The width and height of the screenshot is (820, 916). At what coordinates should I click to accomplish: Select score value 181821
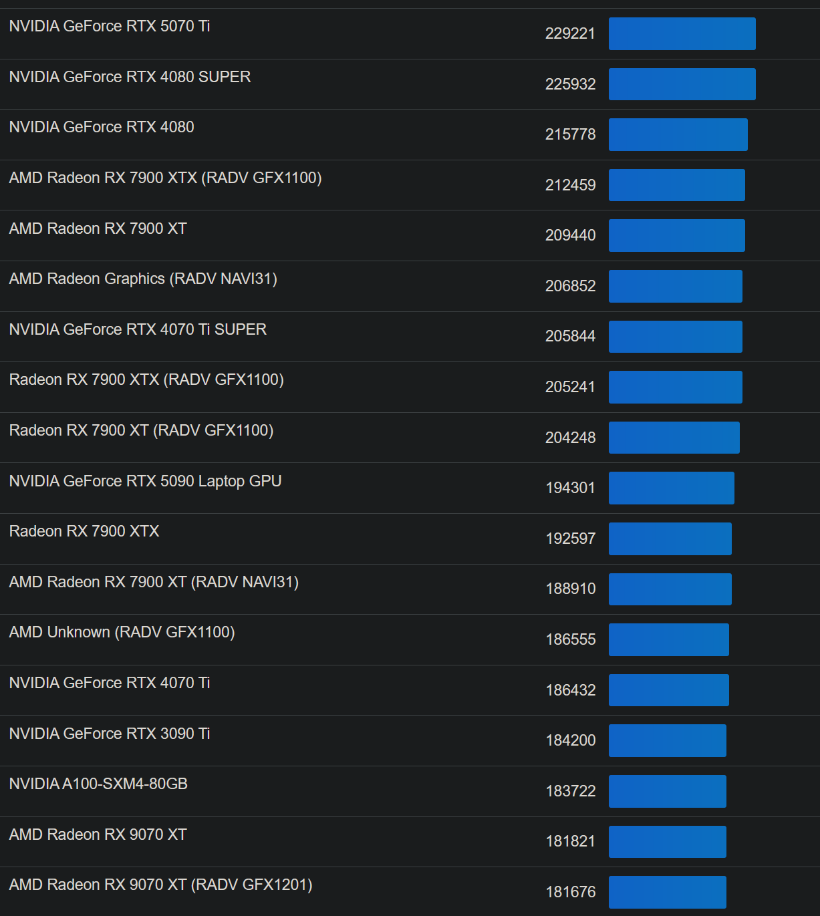pos(570,841)
